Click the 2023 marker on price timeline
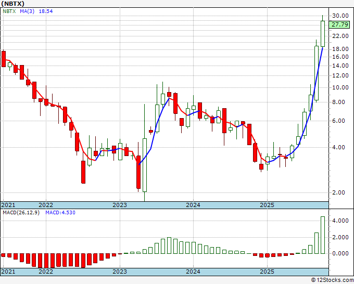 (120, 205)
